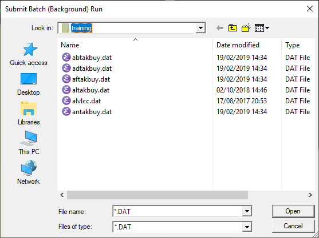Open Libraries in the sidebar
The width and height of the screenshot is (319, 238).
(29, 114)
